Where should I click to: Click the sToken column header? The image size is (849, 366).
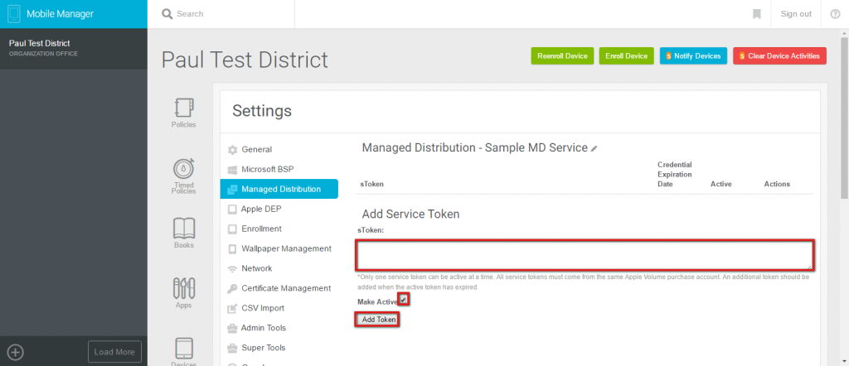coord(372,185)
